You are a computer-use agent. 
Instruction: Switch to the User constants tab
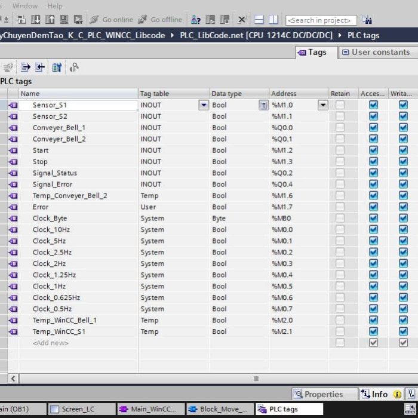[x=378, y=53]
